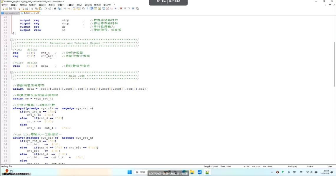Viewport: 336px width, 176px height.
Task: Click the Zoom in toolbar icon
Action: 65,9
